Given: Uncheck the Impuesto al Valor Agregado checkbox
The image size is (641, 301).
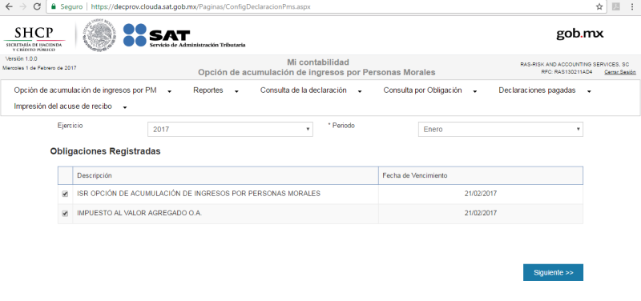Looking at the screenshot, I should [x=65, y=214].
